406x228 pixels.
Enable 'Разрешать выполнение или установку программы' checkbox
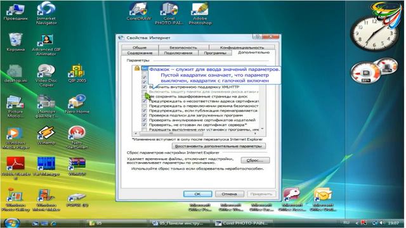(x=145, y=129)
